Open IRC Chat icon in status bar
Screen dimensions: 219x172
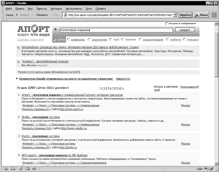[34, 169]
